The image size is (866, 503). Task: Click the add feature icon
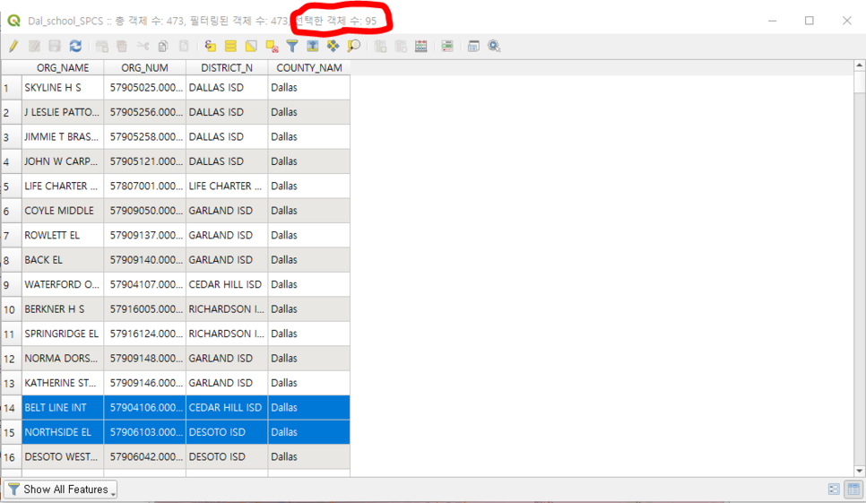pyautogui.click(x=101, y=47)
